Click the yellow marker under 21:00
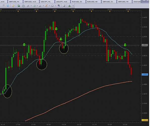The height and width of the screenshot is (126, 158). pos(92,12)
